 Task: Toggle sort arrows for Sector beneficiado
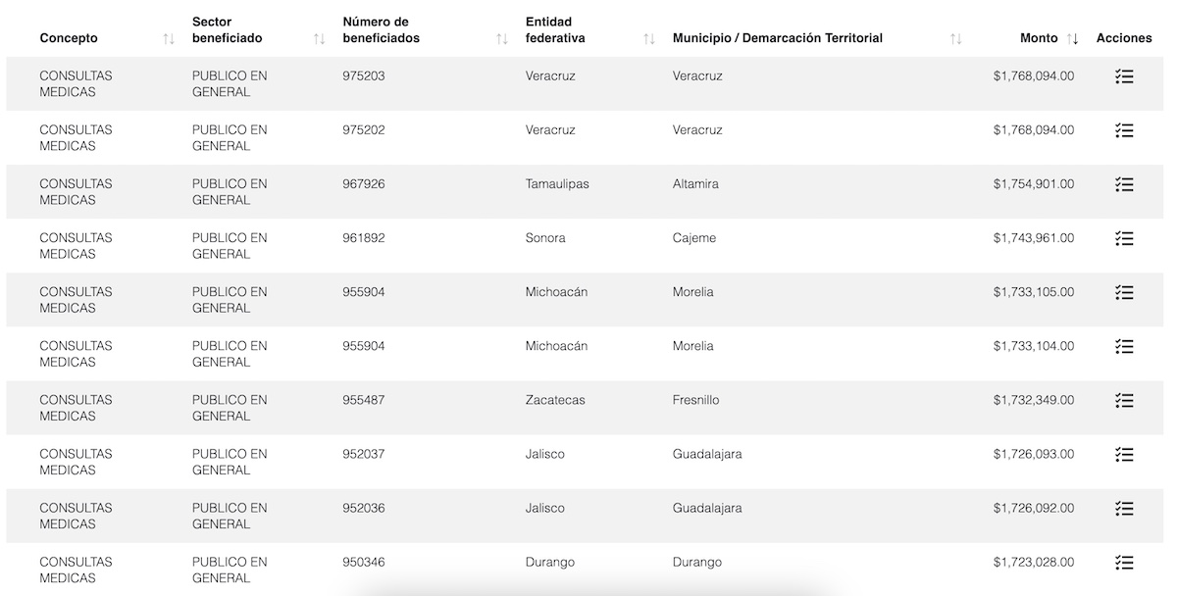[319, 39]
